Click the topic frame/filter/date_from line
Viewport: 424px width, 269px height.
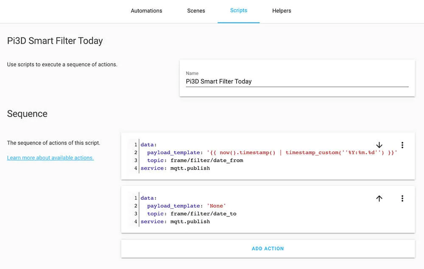195,161
